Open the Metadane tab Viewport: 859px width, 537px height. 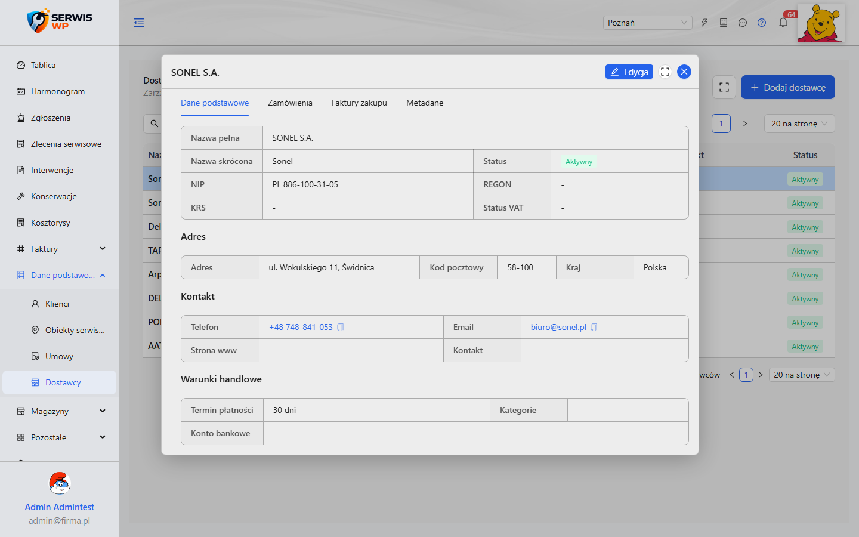(425, 103)
